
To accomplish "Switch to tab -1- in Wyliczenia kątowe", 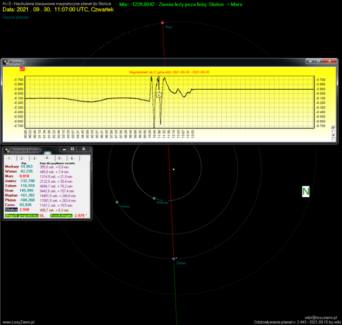I will pos(9,159).
